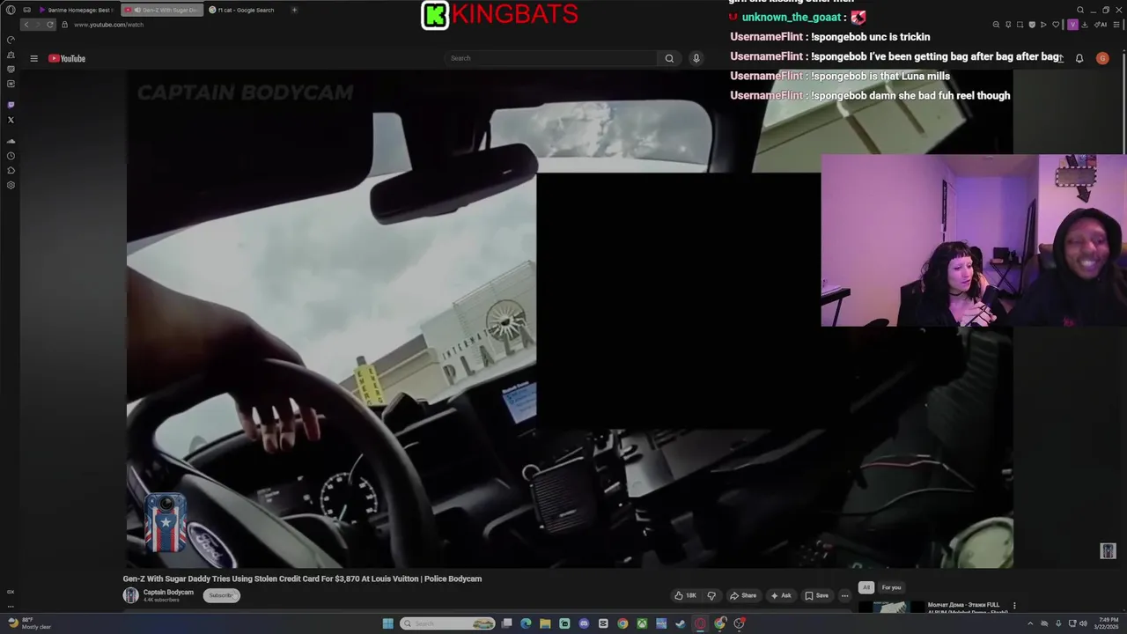Open Steam from the taskbar

coord(681,623)
